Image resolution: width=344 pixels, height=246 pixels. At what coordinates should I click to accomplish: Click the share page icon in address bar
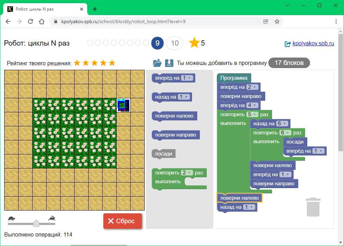tap(266, 21)
